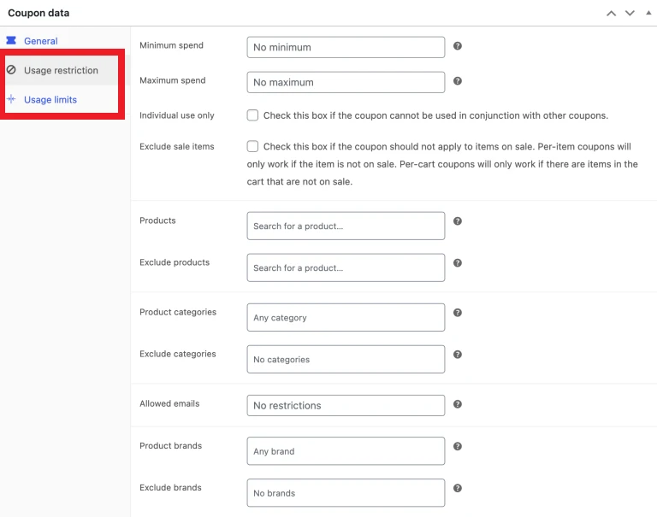Image resolution: width=657 pixels, height=517 pixels.
Task: Open the Exclude categories selector
Action: 346,360
